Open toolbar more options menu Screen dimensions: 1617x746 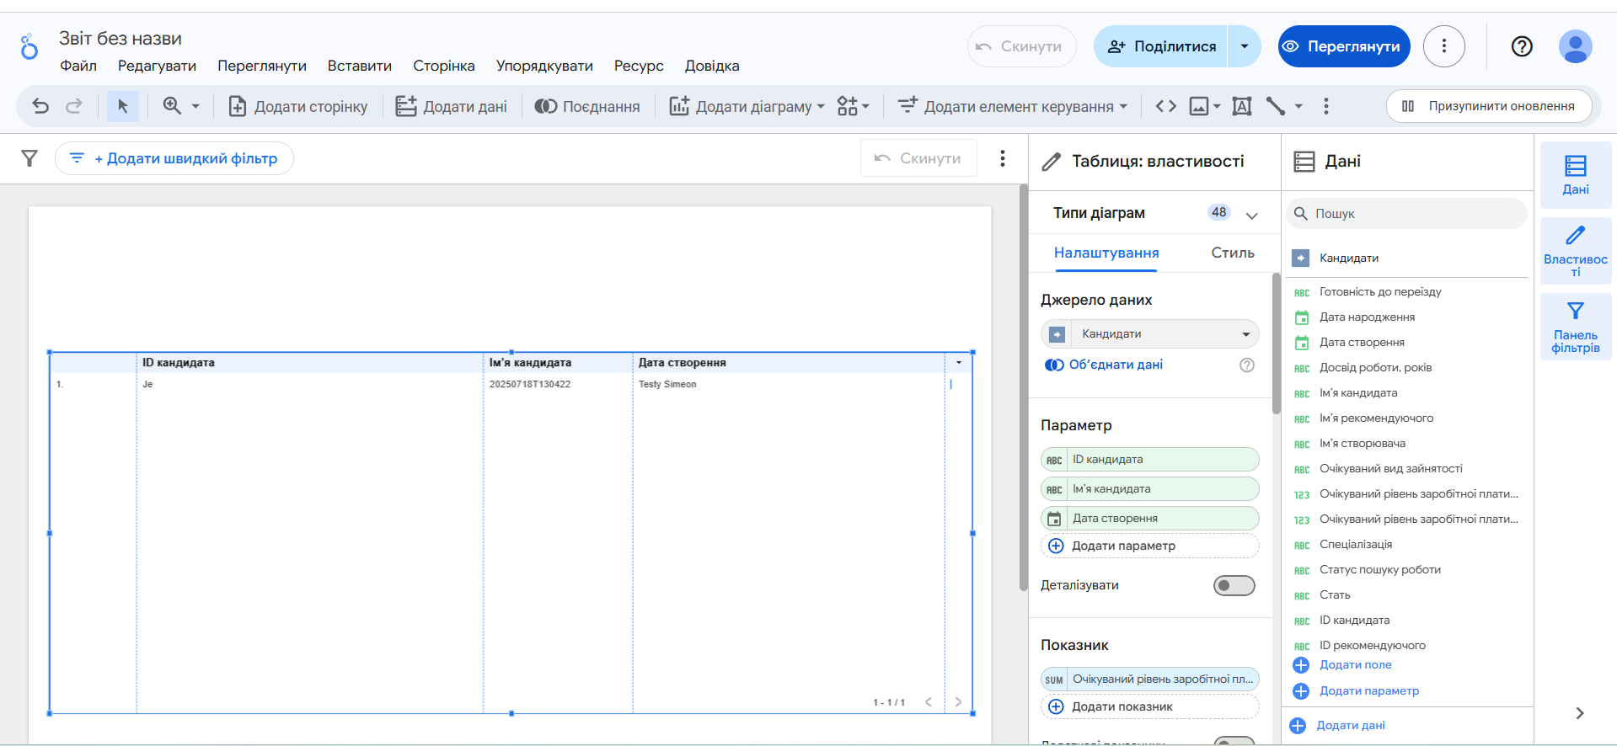click(x=1326, y=106)
